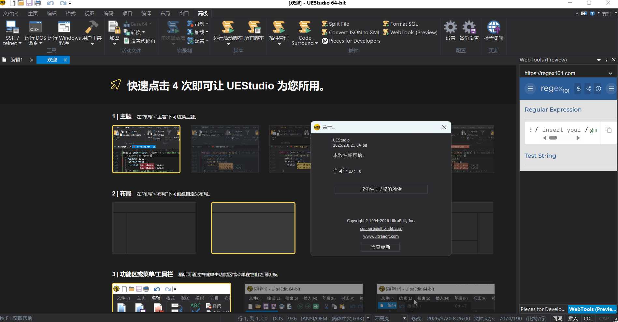Image resolution: width=618 pixels, height=322 pixels.
Task: Open the file encoding dropdown showing GBK
Action: 368,318
